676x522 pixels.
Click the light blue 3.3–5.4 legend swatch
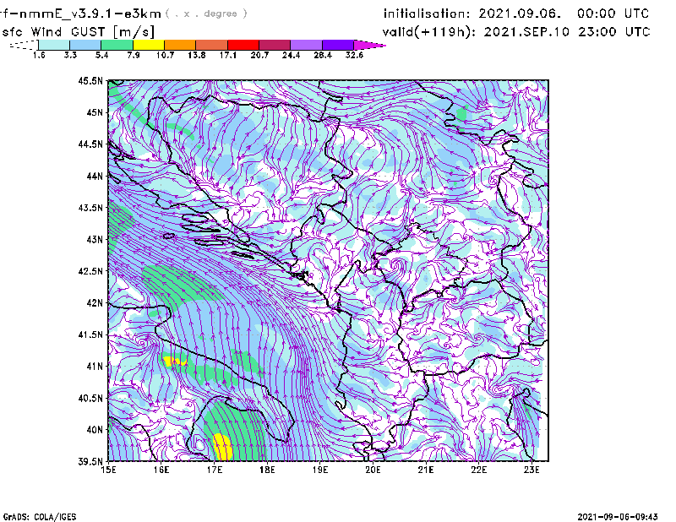[85, 45]
